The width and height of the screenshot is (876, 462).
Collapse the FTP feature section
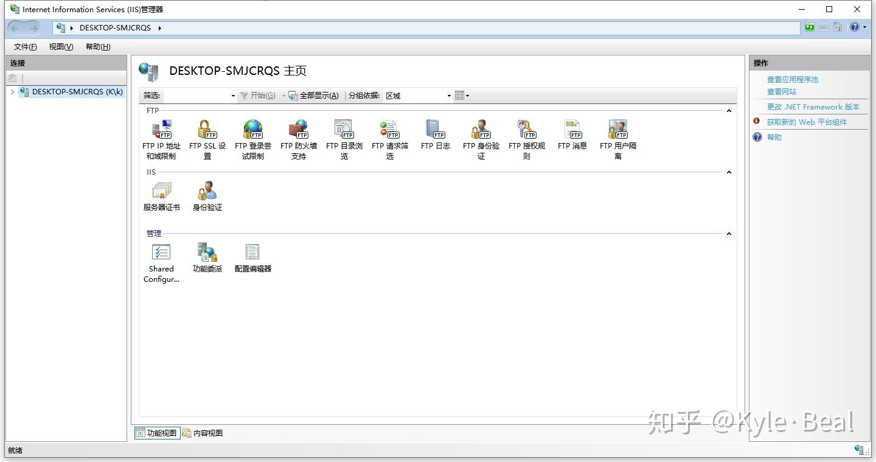click(728, 111)
